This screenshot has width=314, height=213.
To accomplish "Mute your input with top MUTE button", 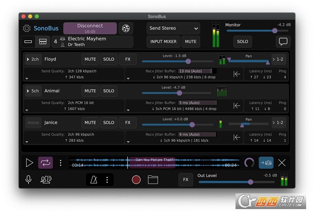I will coord(191,42).
